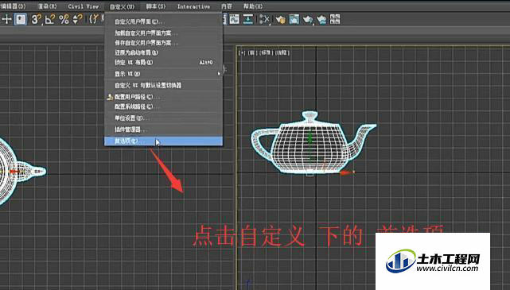Toggle the 3D Snaps button

[x=36, y=20]
